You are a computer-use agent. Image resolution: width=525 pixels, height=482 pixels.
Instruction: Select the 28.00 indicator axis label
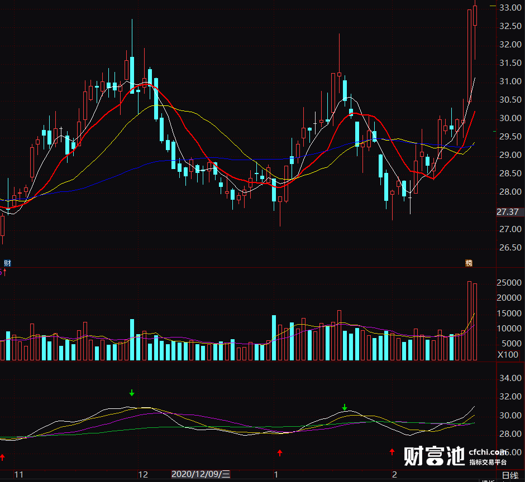coord(510,434)
